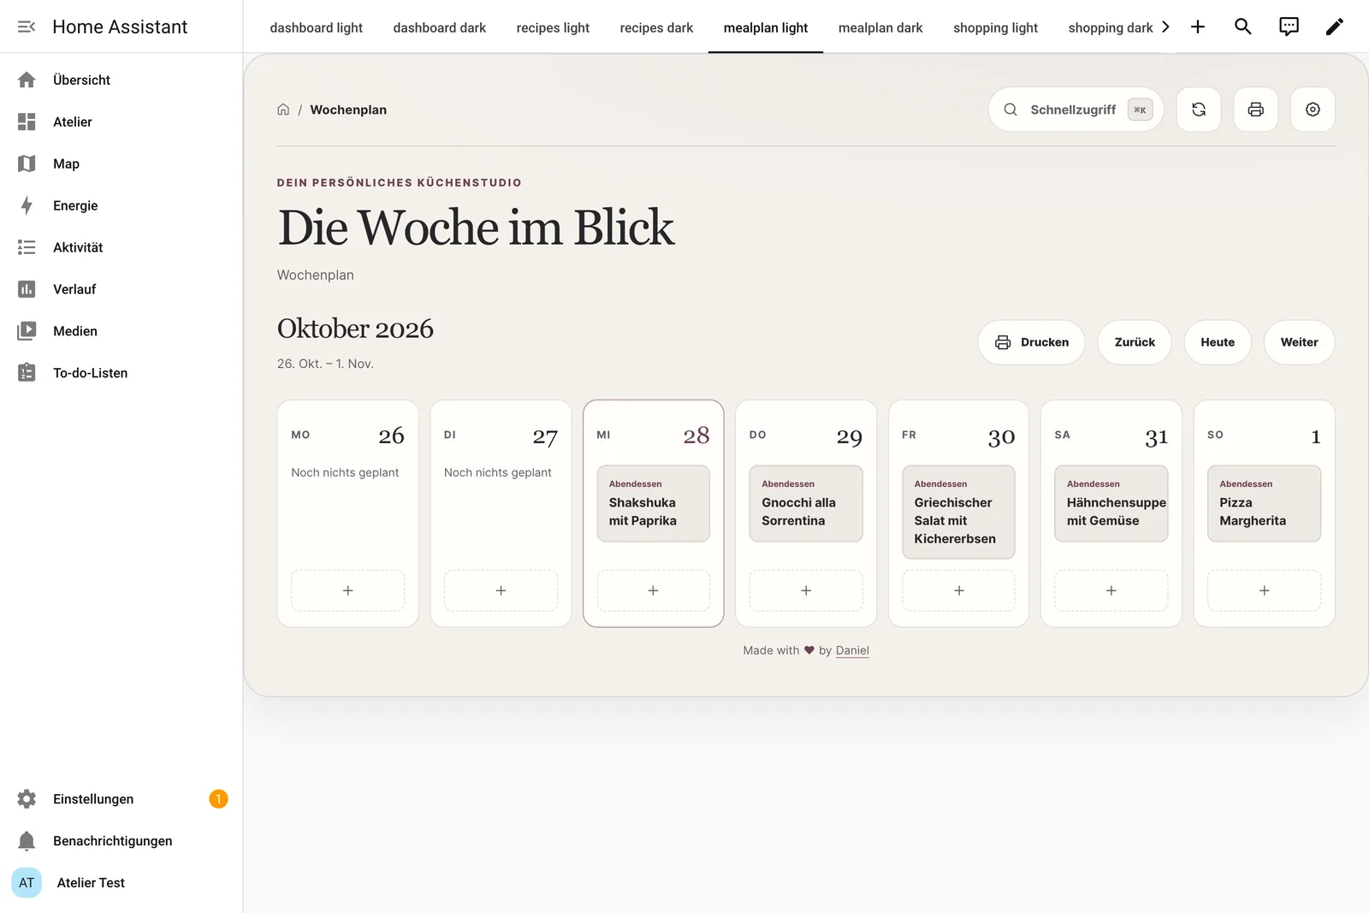This screenshot has height=913, width=1369.
Task: Open the Schnellzugriff quick search field
Action: [x=1076, y=110]
